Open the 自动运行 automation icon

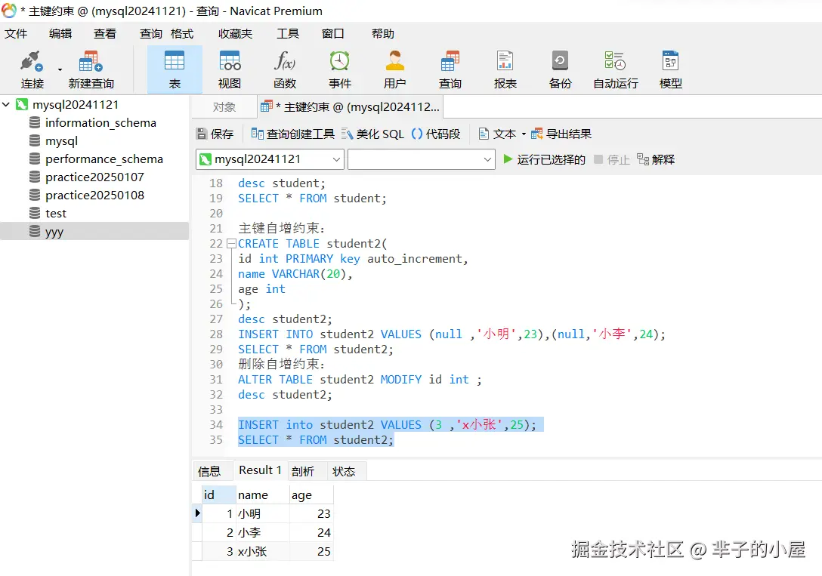click(616, 69)
